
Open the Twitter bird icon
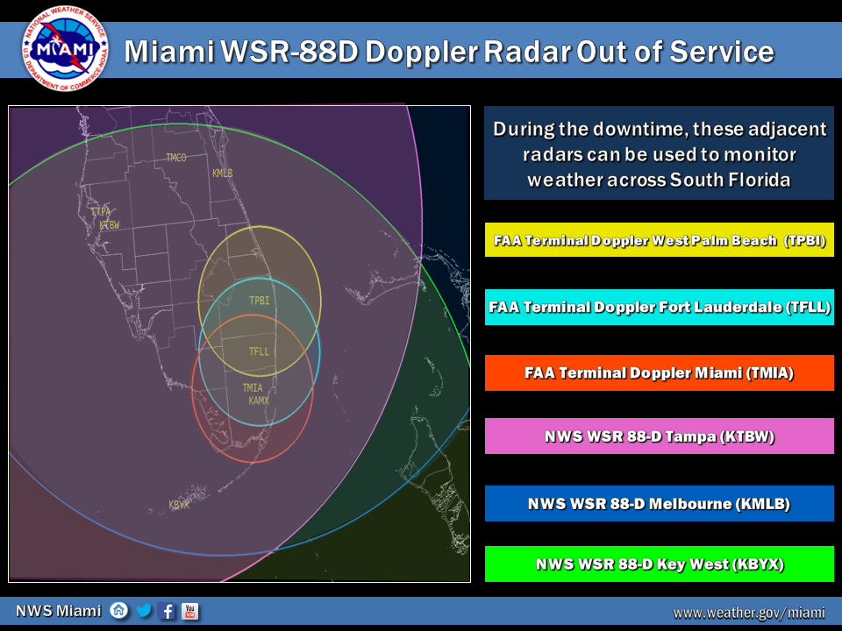(x=143, y=611)
